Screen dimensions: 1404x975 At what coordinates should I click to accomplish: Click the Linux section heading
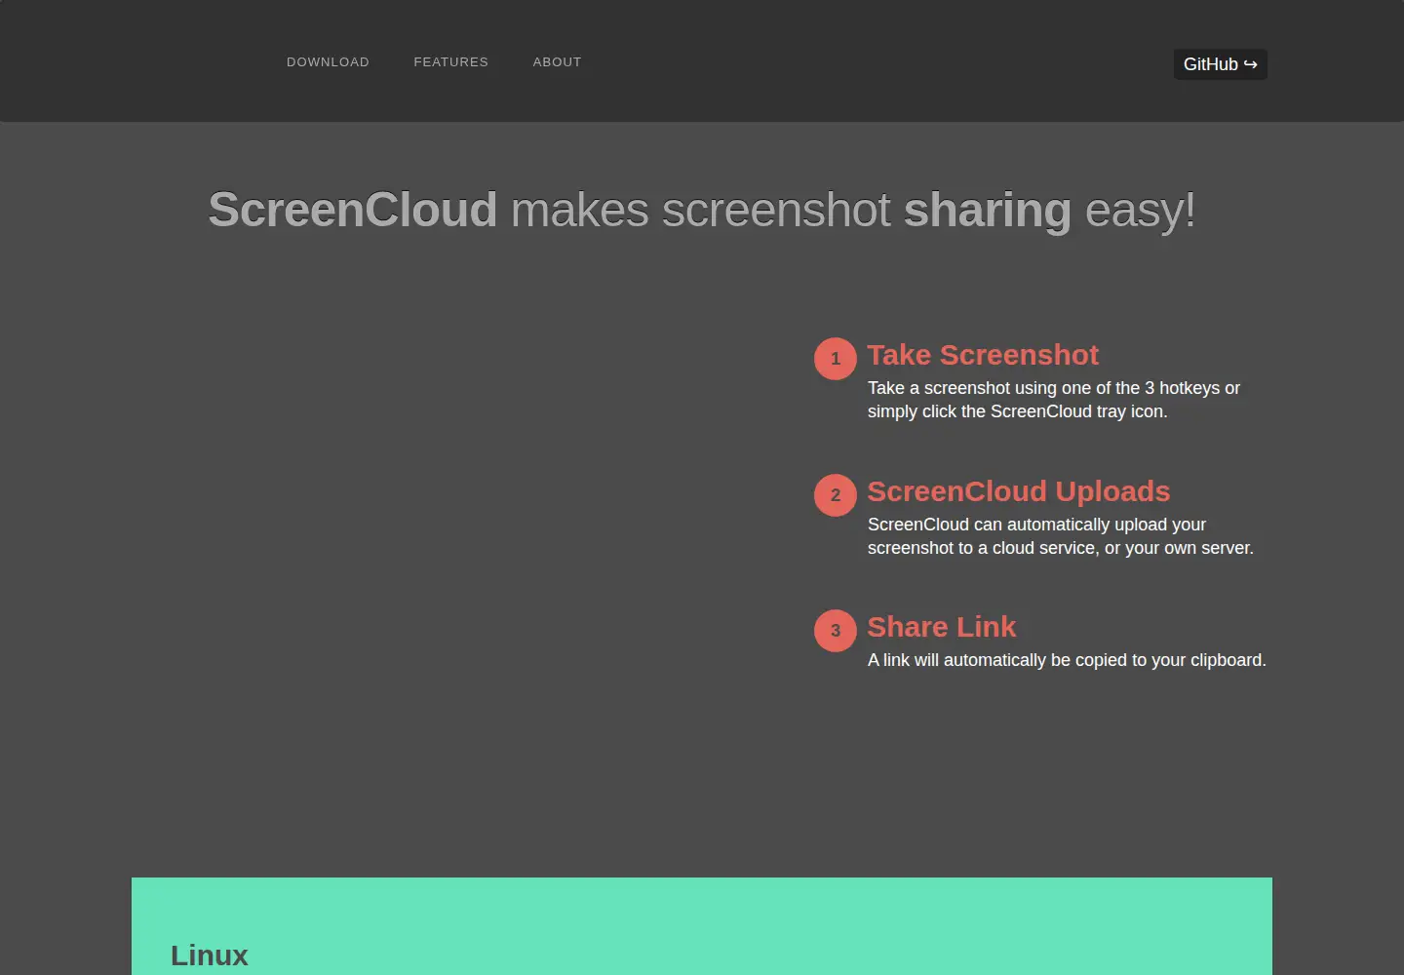(x=210, y=955)
